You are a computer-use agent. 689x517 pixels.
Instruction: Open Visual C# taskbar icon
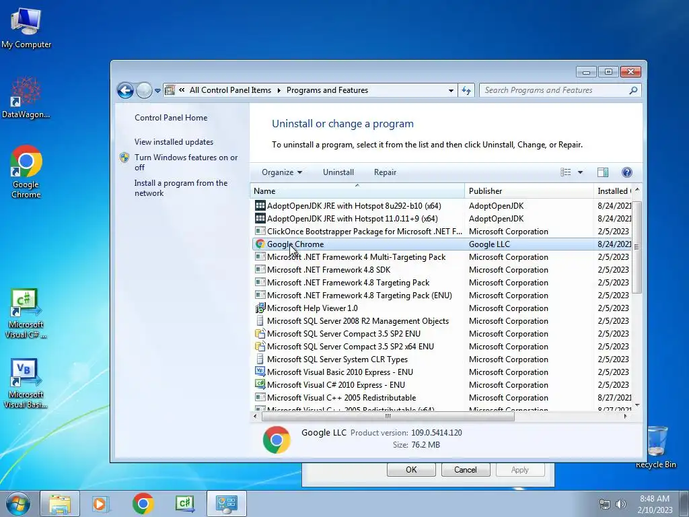[184, 504]
